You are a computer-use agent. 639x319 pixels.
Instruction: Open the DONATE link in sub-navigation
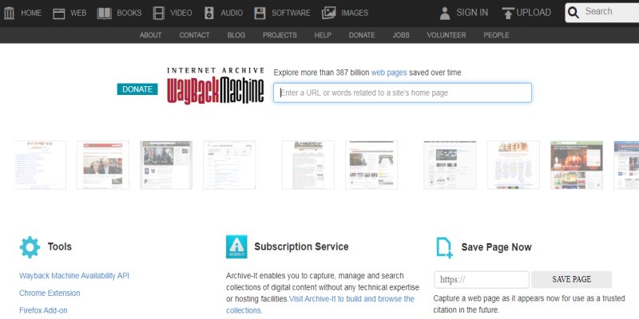click(362, 35)
